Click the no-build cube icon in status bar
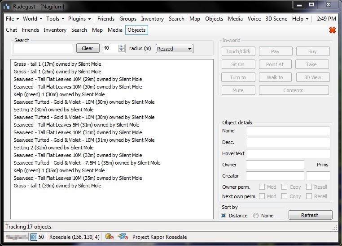 point(109,237)
